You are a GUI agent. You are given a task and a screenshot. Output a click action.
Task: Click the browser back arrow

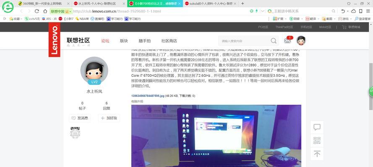[21, 11]
